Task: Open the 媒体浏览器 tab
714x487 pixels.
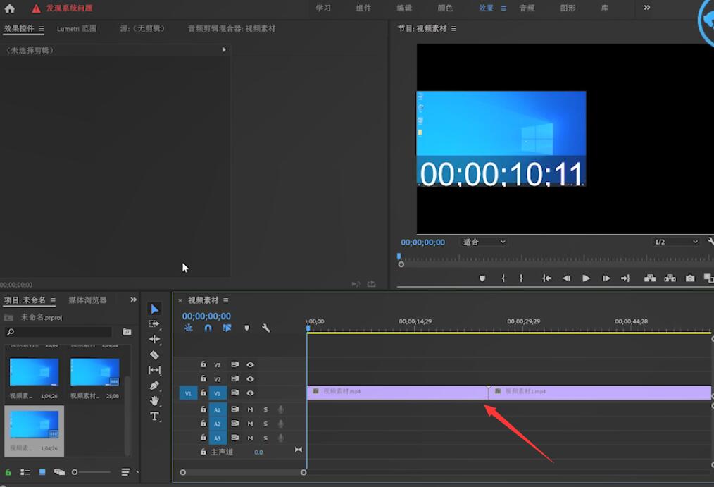Action: point(87,300)
